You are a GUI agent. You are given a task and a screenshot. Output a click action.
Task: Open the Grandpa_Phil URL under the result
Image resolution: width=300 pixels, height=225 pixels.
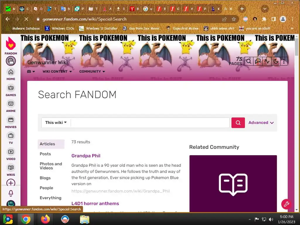[120, 191]
